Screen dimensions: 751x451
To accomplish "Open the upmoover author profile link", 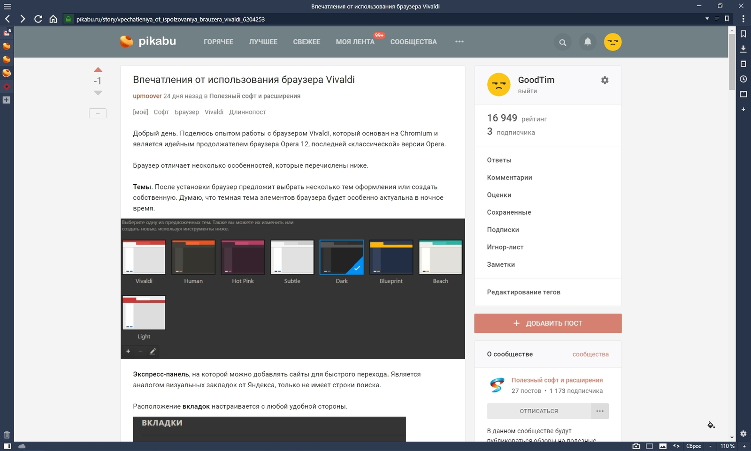I will coord(147,96).
